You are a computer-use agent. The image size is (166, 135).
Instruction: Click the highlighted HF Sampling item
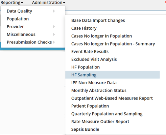coord(112,75)
